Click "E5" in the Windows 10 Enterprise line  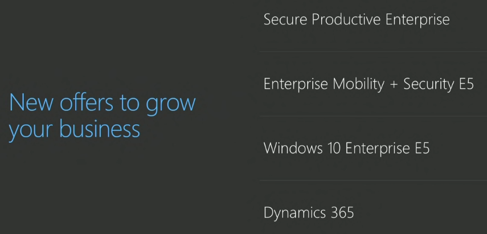coord(420,149)
